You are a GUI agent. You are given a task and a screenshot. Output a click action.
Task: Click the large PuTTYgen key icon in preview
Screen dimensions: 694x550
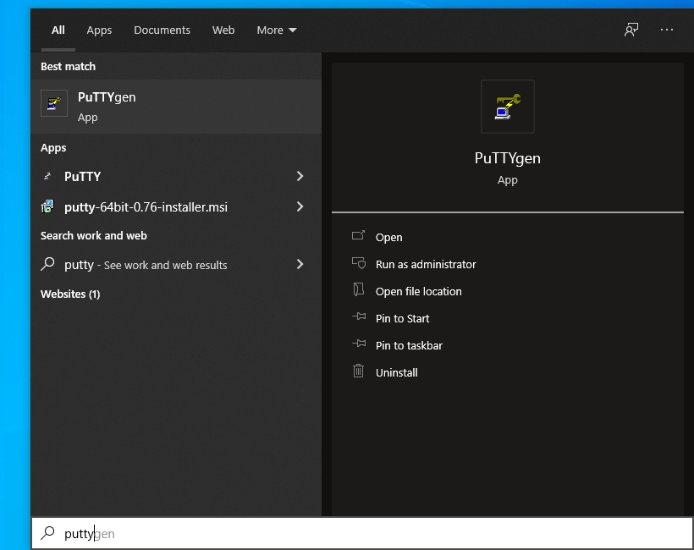(507, 107)
